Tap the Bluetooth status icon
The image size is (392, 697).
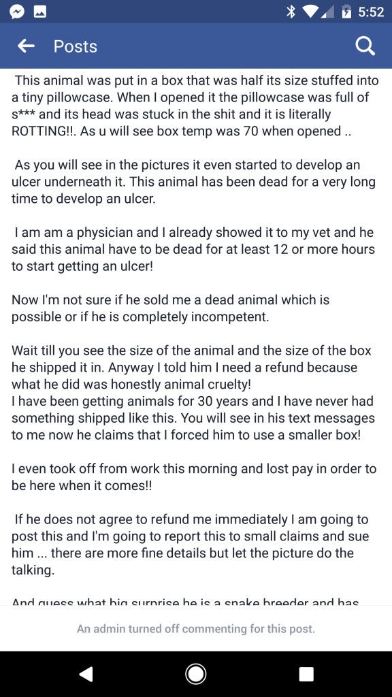tap(292, 12)
